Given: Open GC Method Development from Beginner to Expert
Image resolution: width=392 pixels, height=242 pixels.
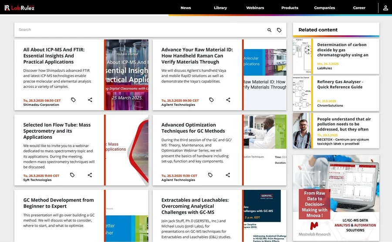Looking at the screenshot, I should (x=58, y=203).
